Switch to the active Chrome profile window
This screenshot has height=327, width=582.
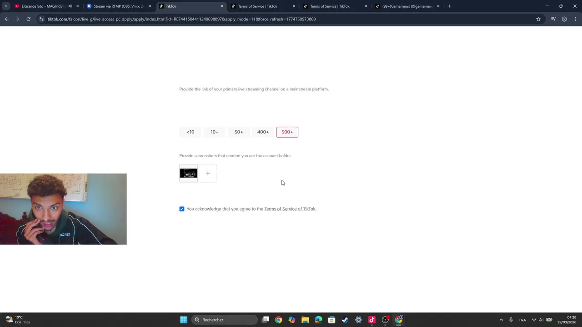click(399, 320)
